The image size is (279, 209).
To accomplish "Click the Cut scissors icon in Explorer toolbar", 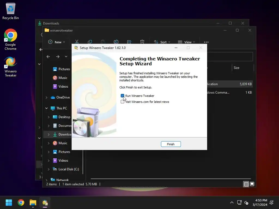I will tap(77, 42).
